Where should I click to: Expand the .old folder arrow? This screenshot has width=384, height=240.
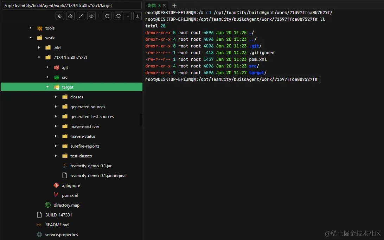pyautogui.click(x=39, y=47)
